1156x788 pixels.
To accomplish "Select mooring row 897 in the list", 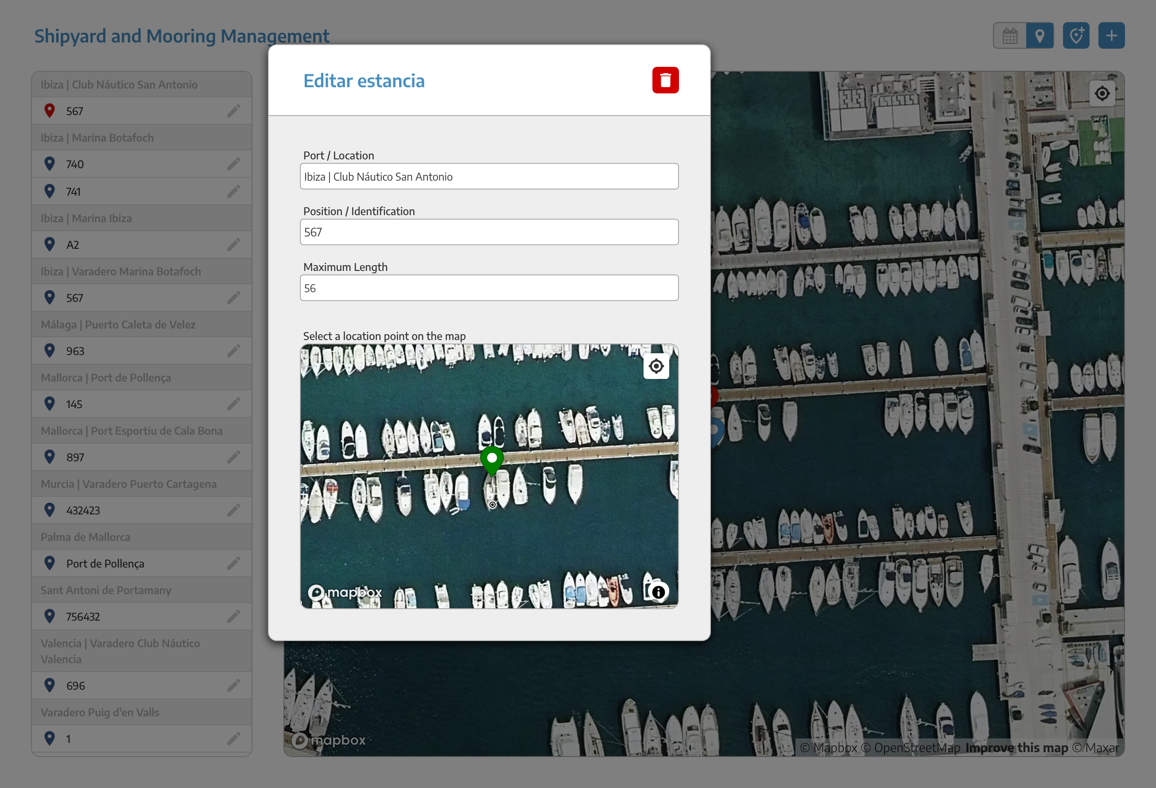I will click(x=142, y=457).
